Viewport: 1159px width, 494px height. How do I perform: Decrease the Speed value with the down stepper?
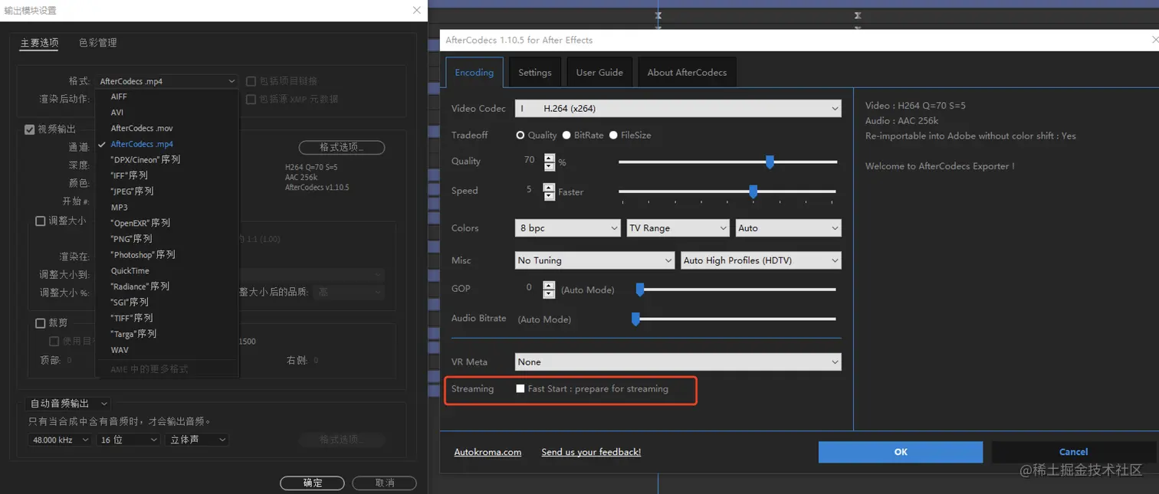[549, 196]
